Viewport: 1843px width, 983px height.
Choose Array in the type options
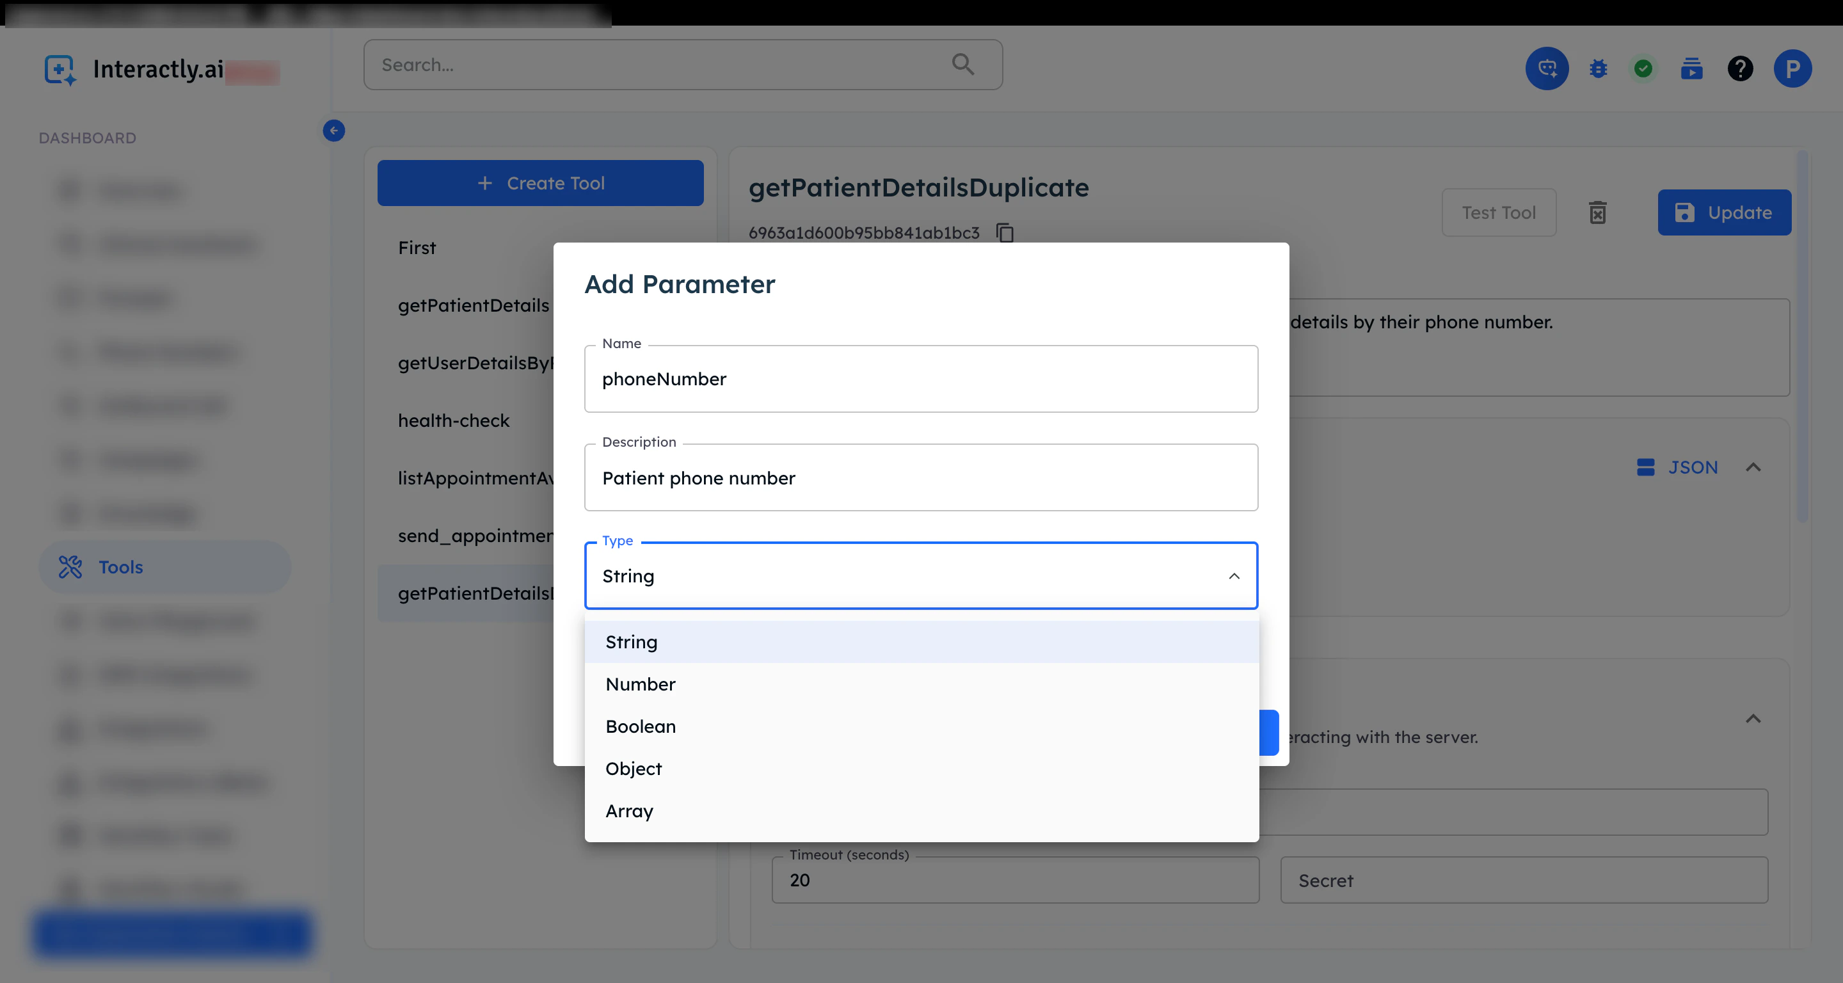(629, 811)
